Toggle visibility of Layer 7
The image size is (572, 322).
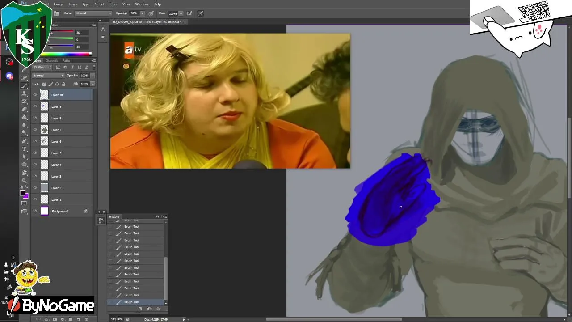click(x=35, y=130)
